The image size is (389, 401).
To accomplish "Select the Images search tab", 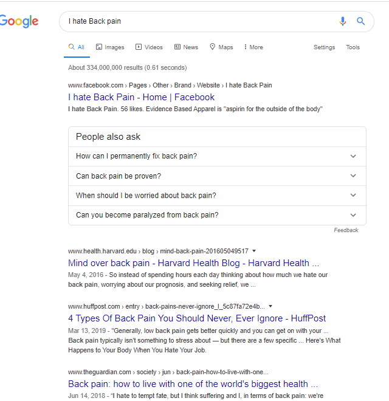I will click(x=110, y=47).
